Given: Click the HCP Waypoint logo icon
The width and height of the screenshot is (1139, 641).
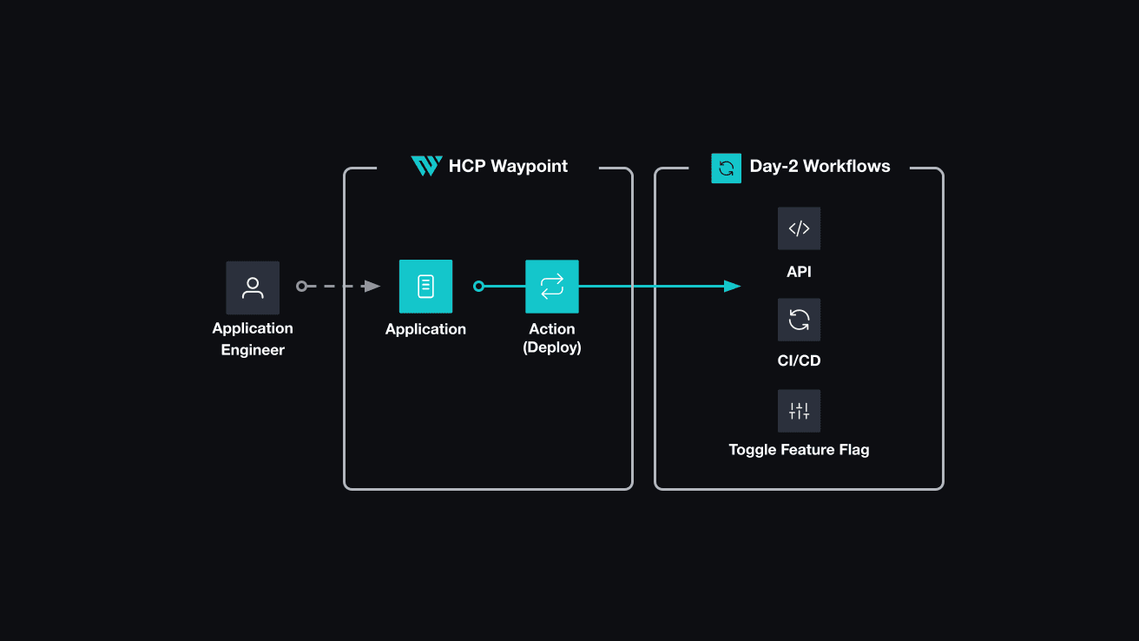Looking at the screenshot, I should tap(426, 166).
